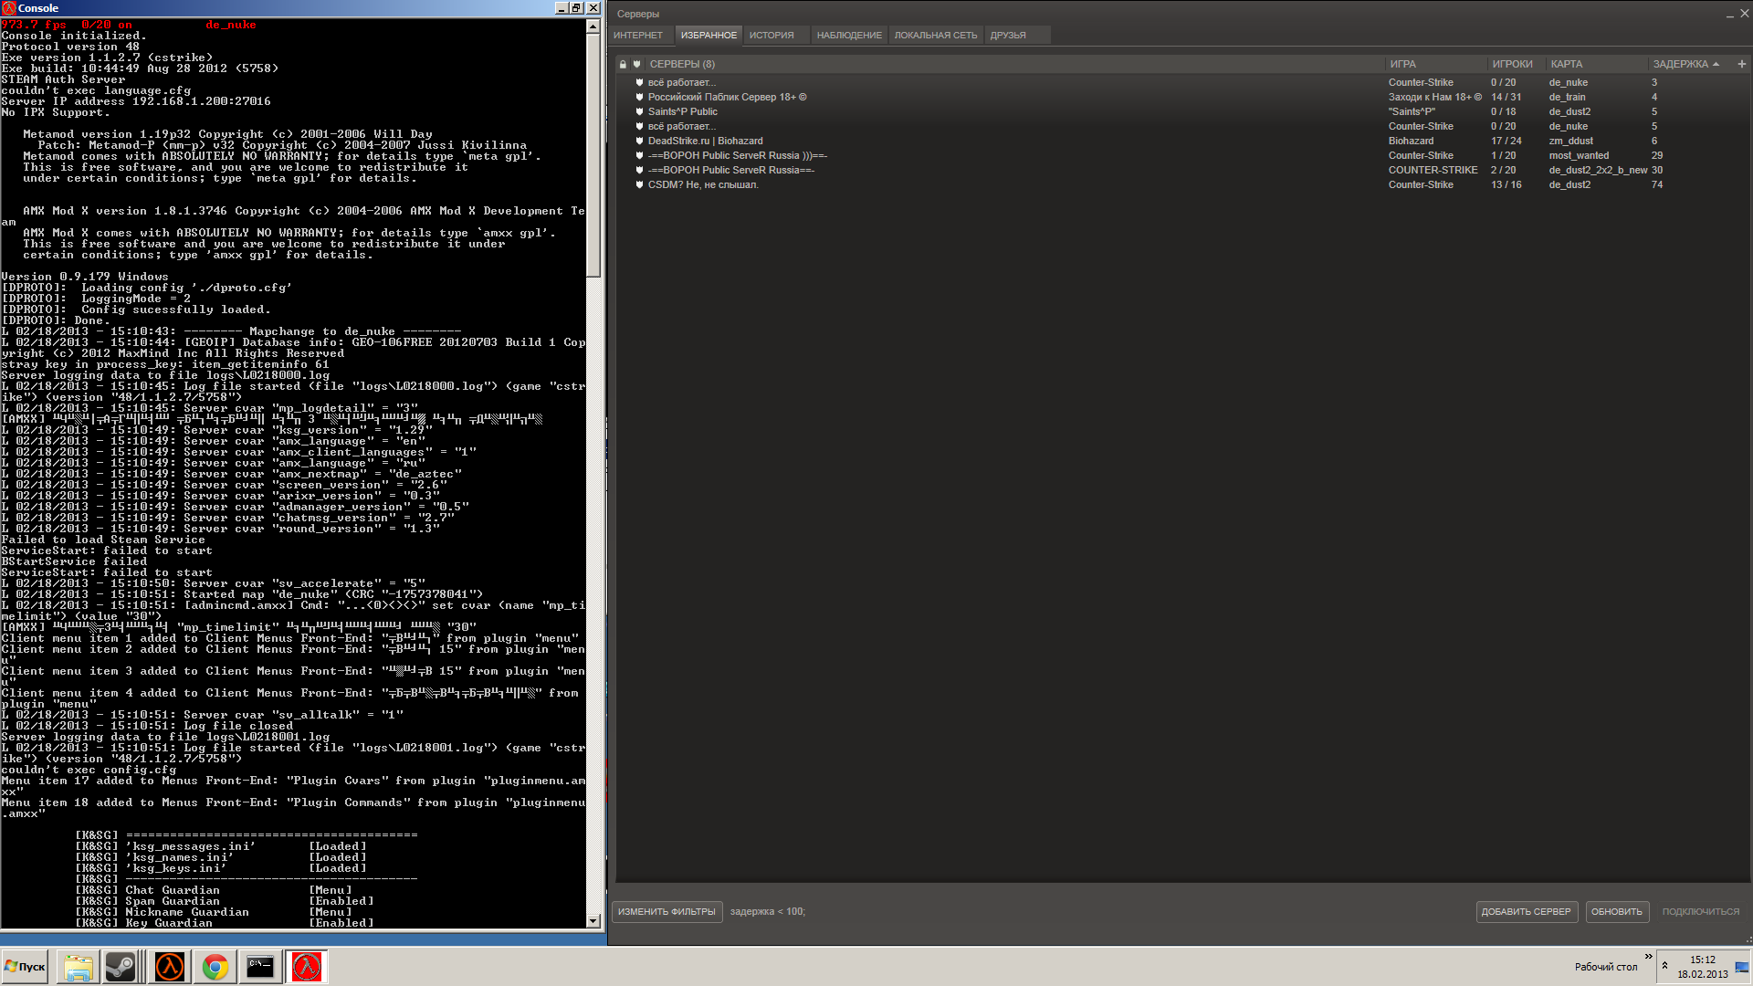Click shield icon of first всё работает row
The width and height of the screenshot is (1753, 986).
tap(639, 82)
